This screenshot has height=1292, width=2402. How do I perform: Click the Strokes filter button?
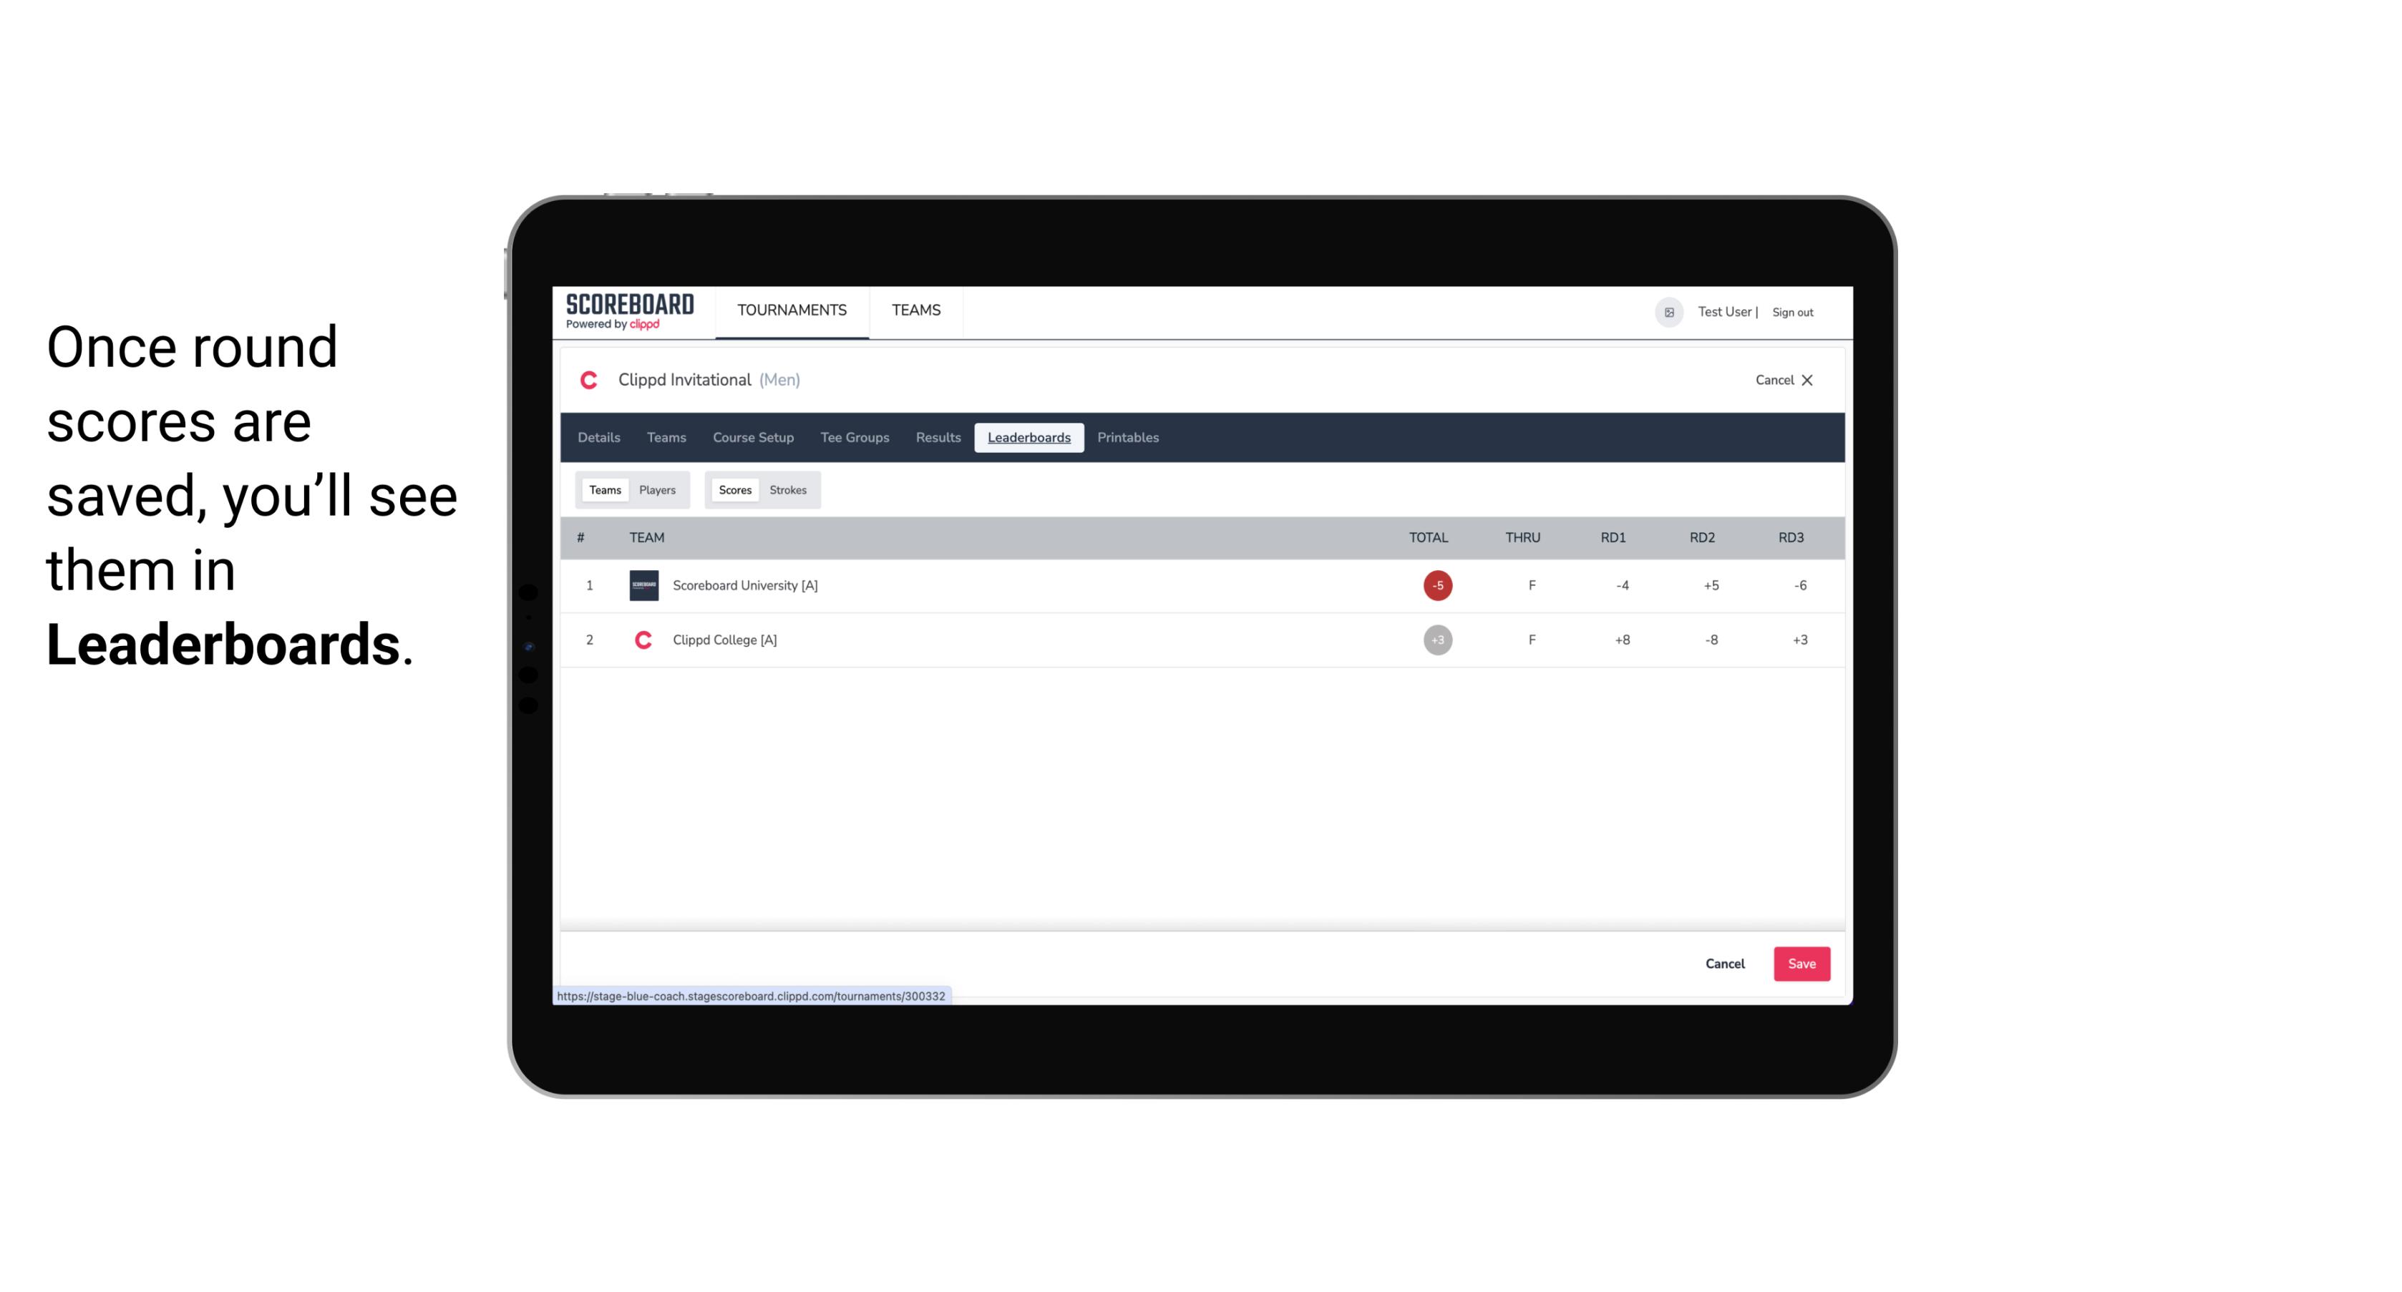pos(788,490)
